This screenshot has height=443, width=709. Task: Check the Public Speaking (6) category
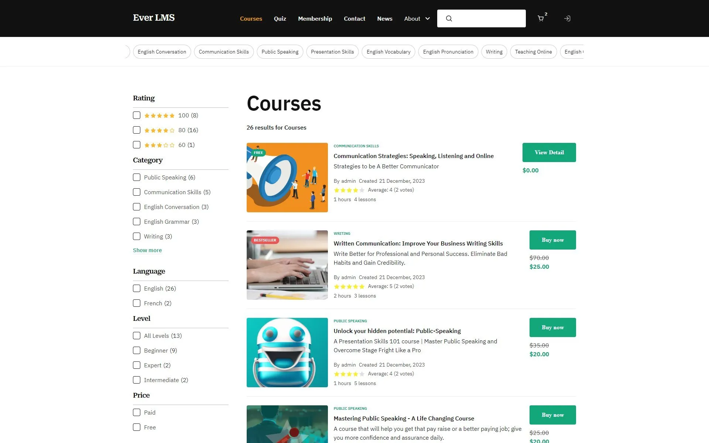tap(137, 177)
